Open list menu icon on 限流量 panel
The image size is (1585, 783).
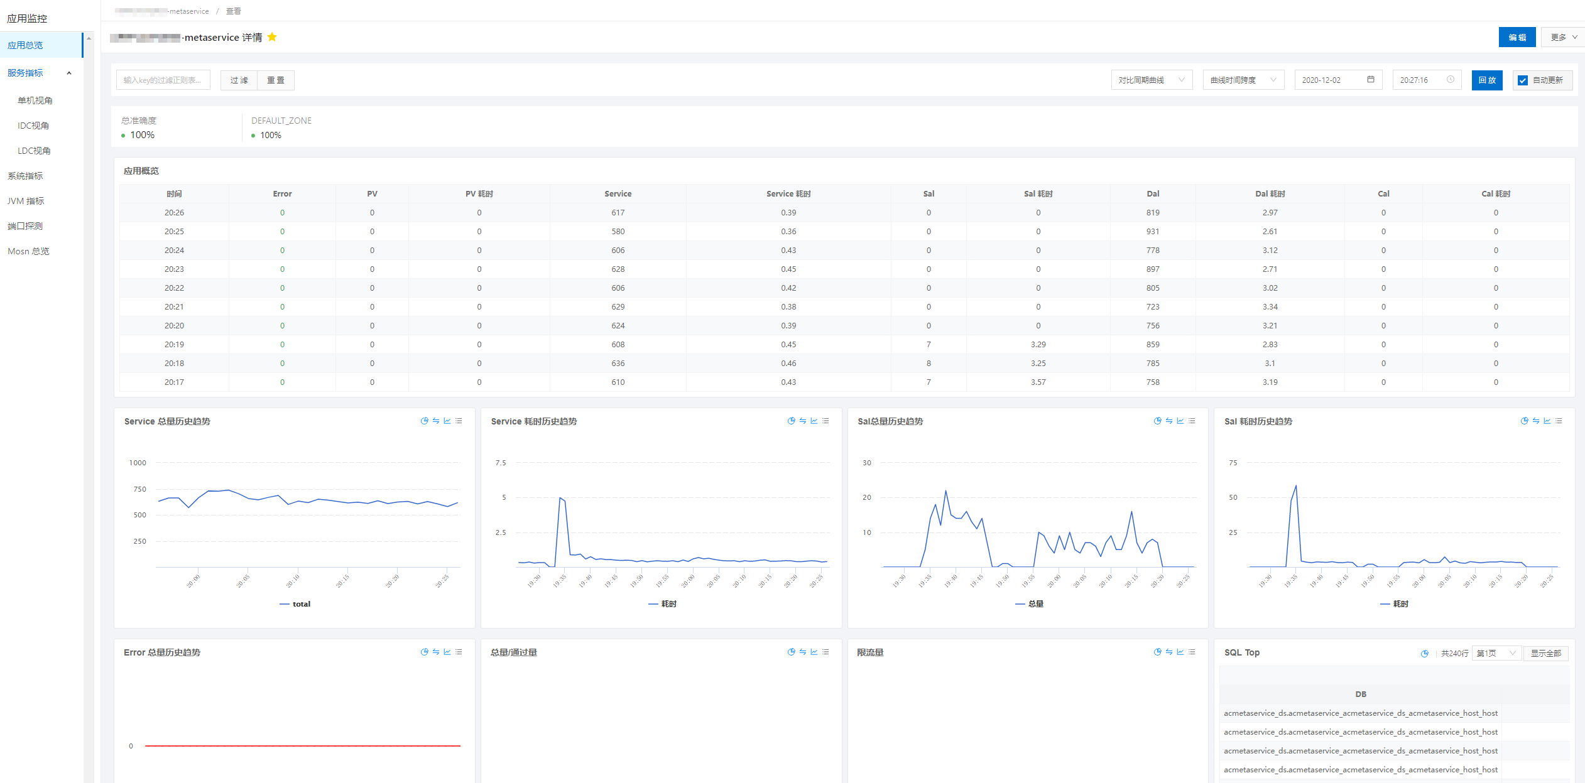coord(1192,652)
